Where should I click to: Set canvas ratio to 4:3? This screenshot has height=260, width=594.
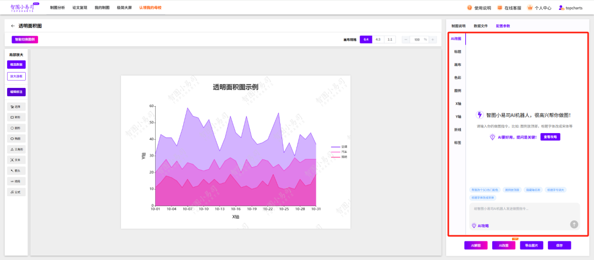click(378, 40)
